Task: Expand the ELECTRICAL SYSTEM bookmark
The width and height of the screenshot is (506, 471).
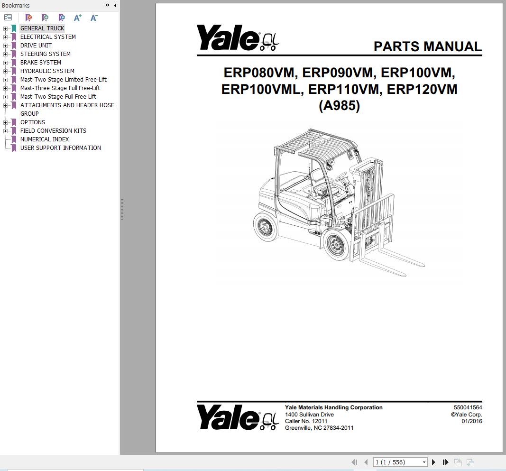Action: pyautogui.click(x=5, y=37)
